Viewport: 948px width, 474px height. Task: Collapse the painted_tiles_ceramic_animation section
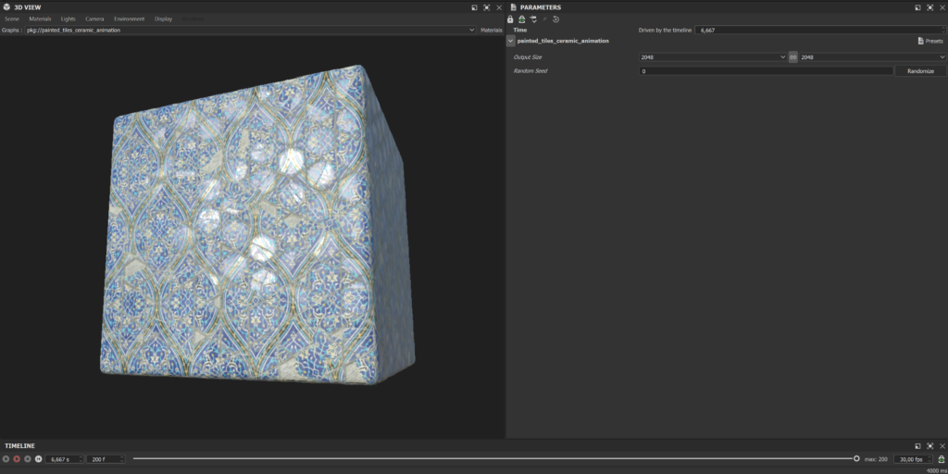(511, 41)
